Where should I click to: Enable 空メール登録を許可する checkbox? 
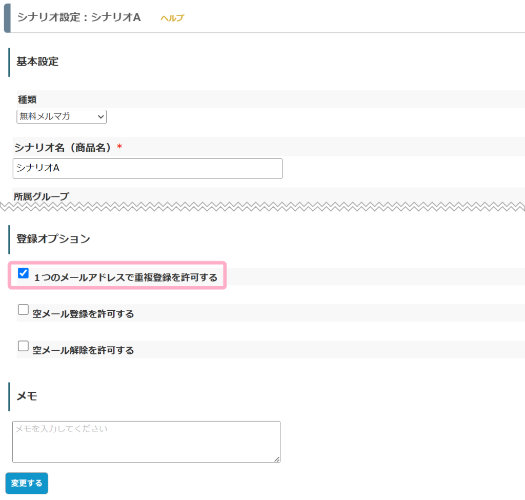point(23,309)
